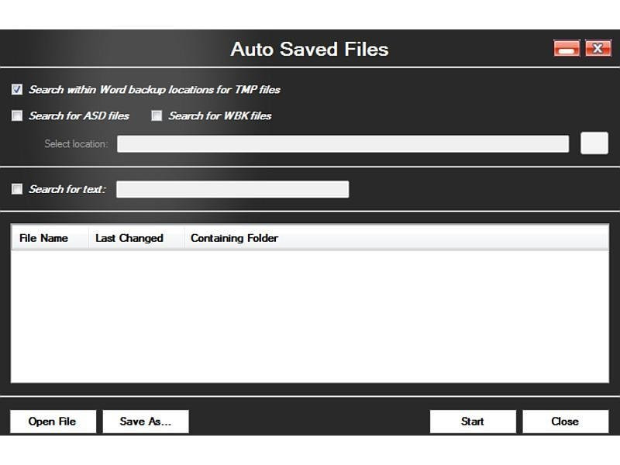Toggle the Search for text checkbox

pos(17,189)
